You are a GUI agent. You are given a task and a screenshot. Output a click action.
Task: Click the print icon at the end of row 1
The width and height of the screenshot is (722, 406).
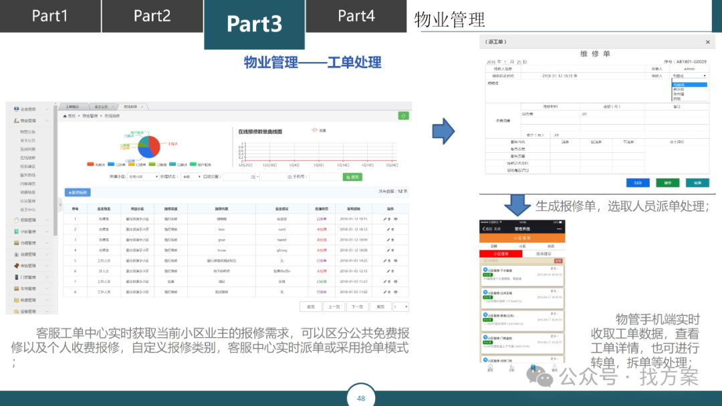tap(396, 219)
